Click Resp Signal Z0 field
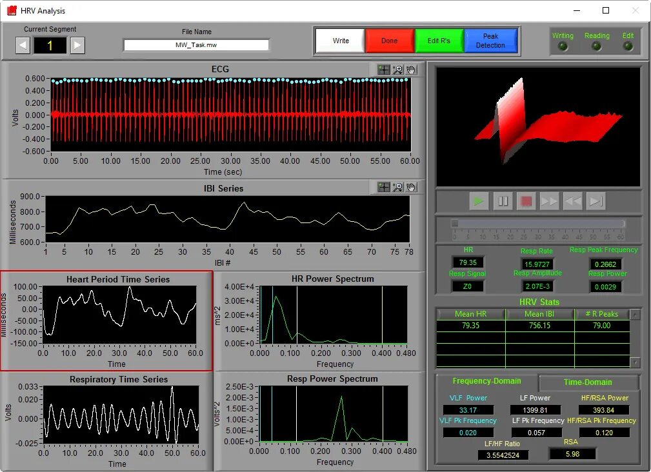This screenshot has width=651, height=472. click(467, 286)
